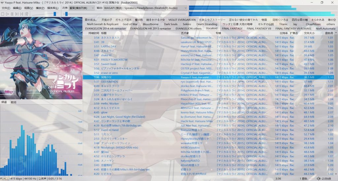Select the EVANGELION 2014 HR remaster tab

[105, 28]
